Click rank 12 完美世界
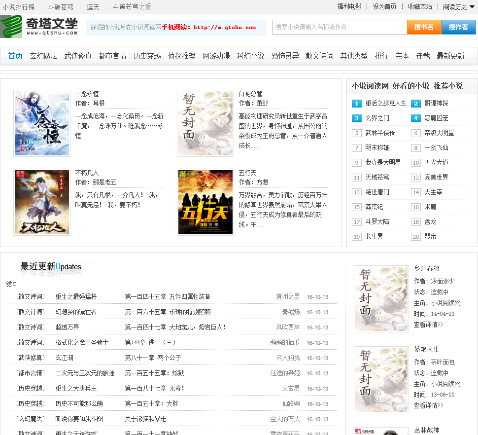Image resolution: width=478 pixels, height=435 pixels. click(436, 177)
